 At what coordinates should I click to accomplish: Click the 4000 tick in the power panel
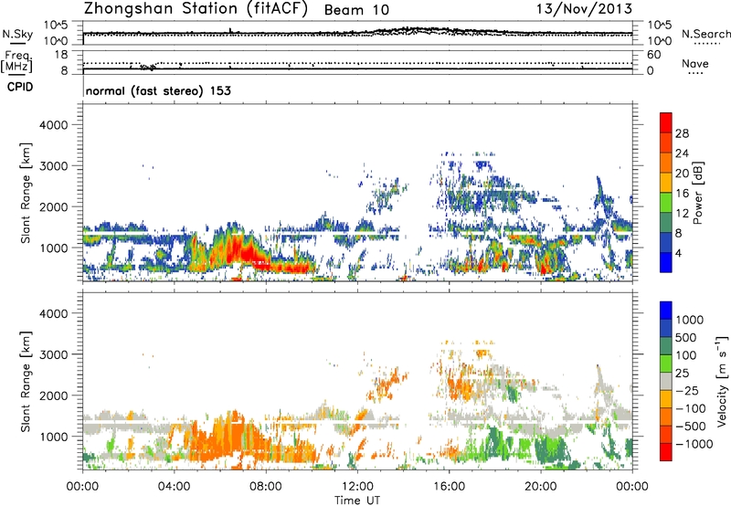tap(54, 125)
